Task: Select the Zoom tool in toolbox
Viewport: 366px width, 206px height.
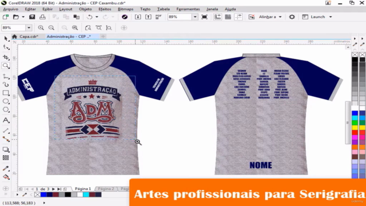Action: (6, 66)
